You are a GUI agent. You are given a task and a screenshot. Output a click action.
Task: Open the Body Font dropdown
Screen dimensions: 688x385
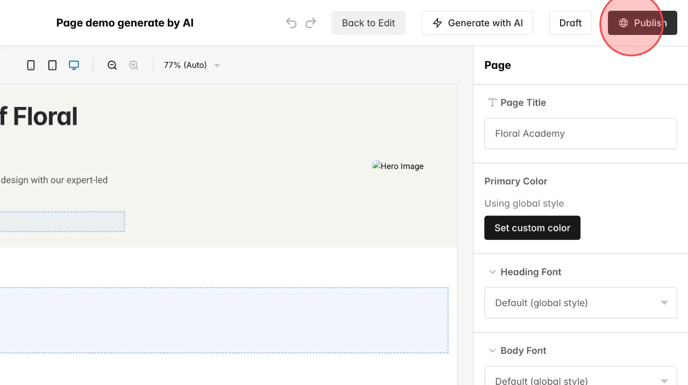click(580, 375)
